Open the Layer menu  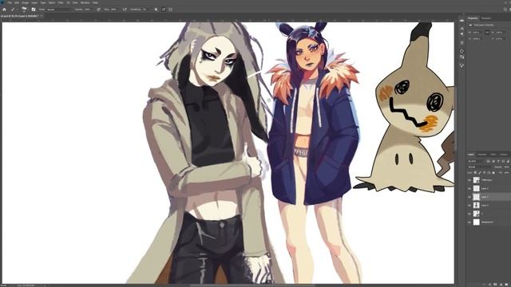(x=34, y=2)
